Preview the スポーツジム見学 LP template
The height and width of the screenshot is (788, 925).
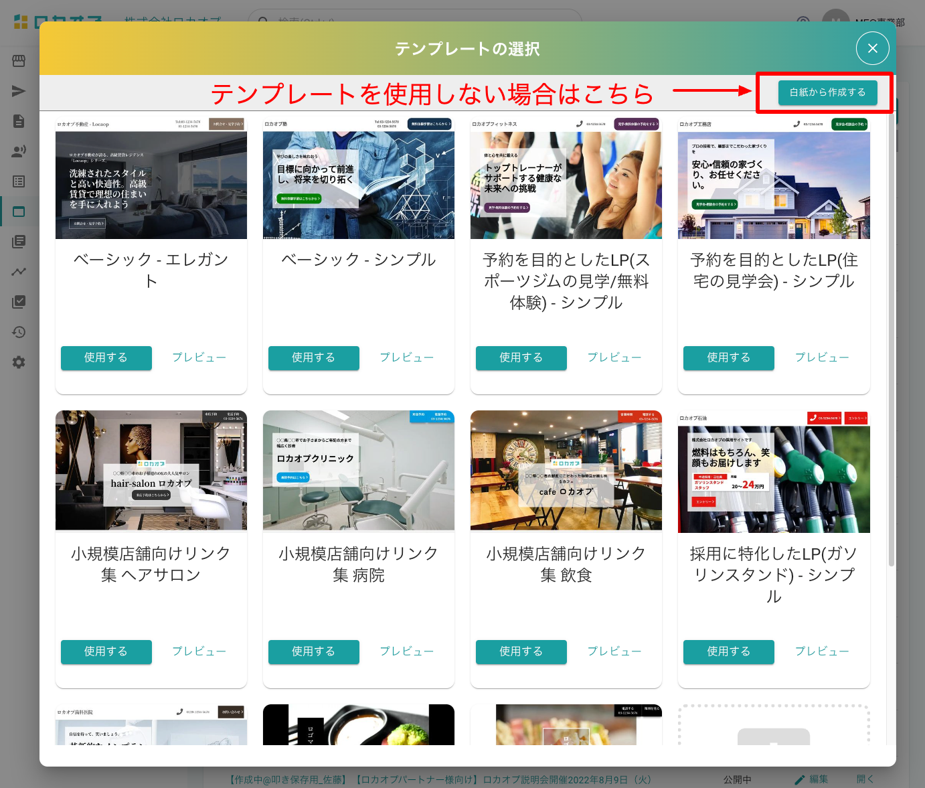click(614, 358)
